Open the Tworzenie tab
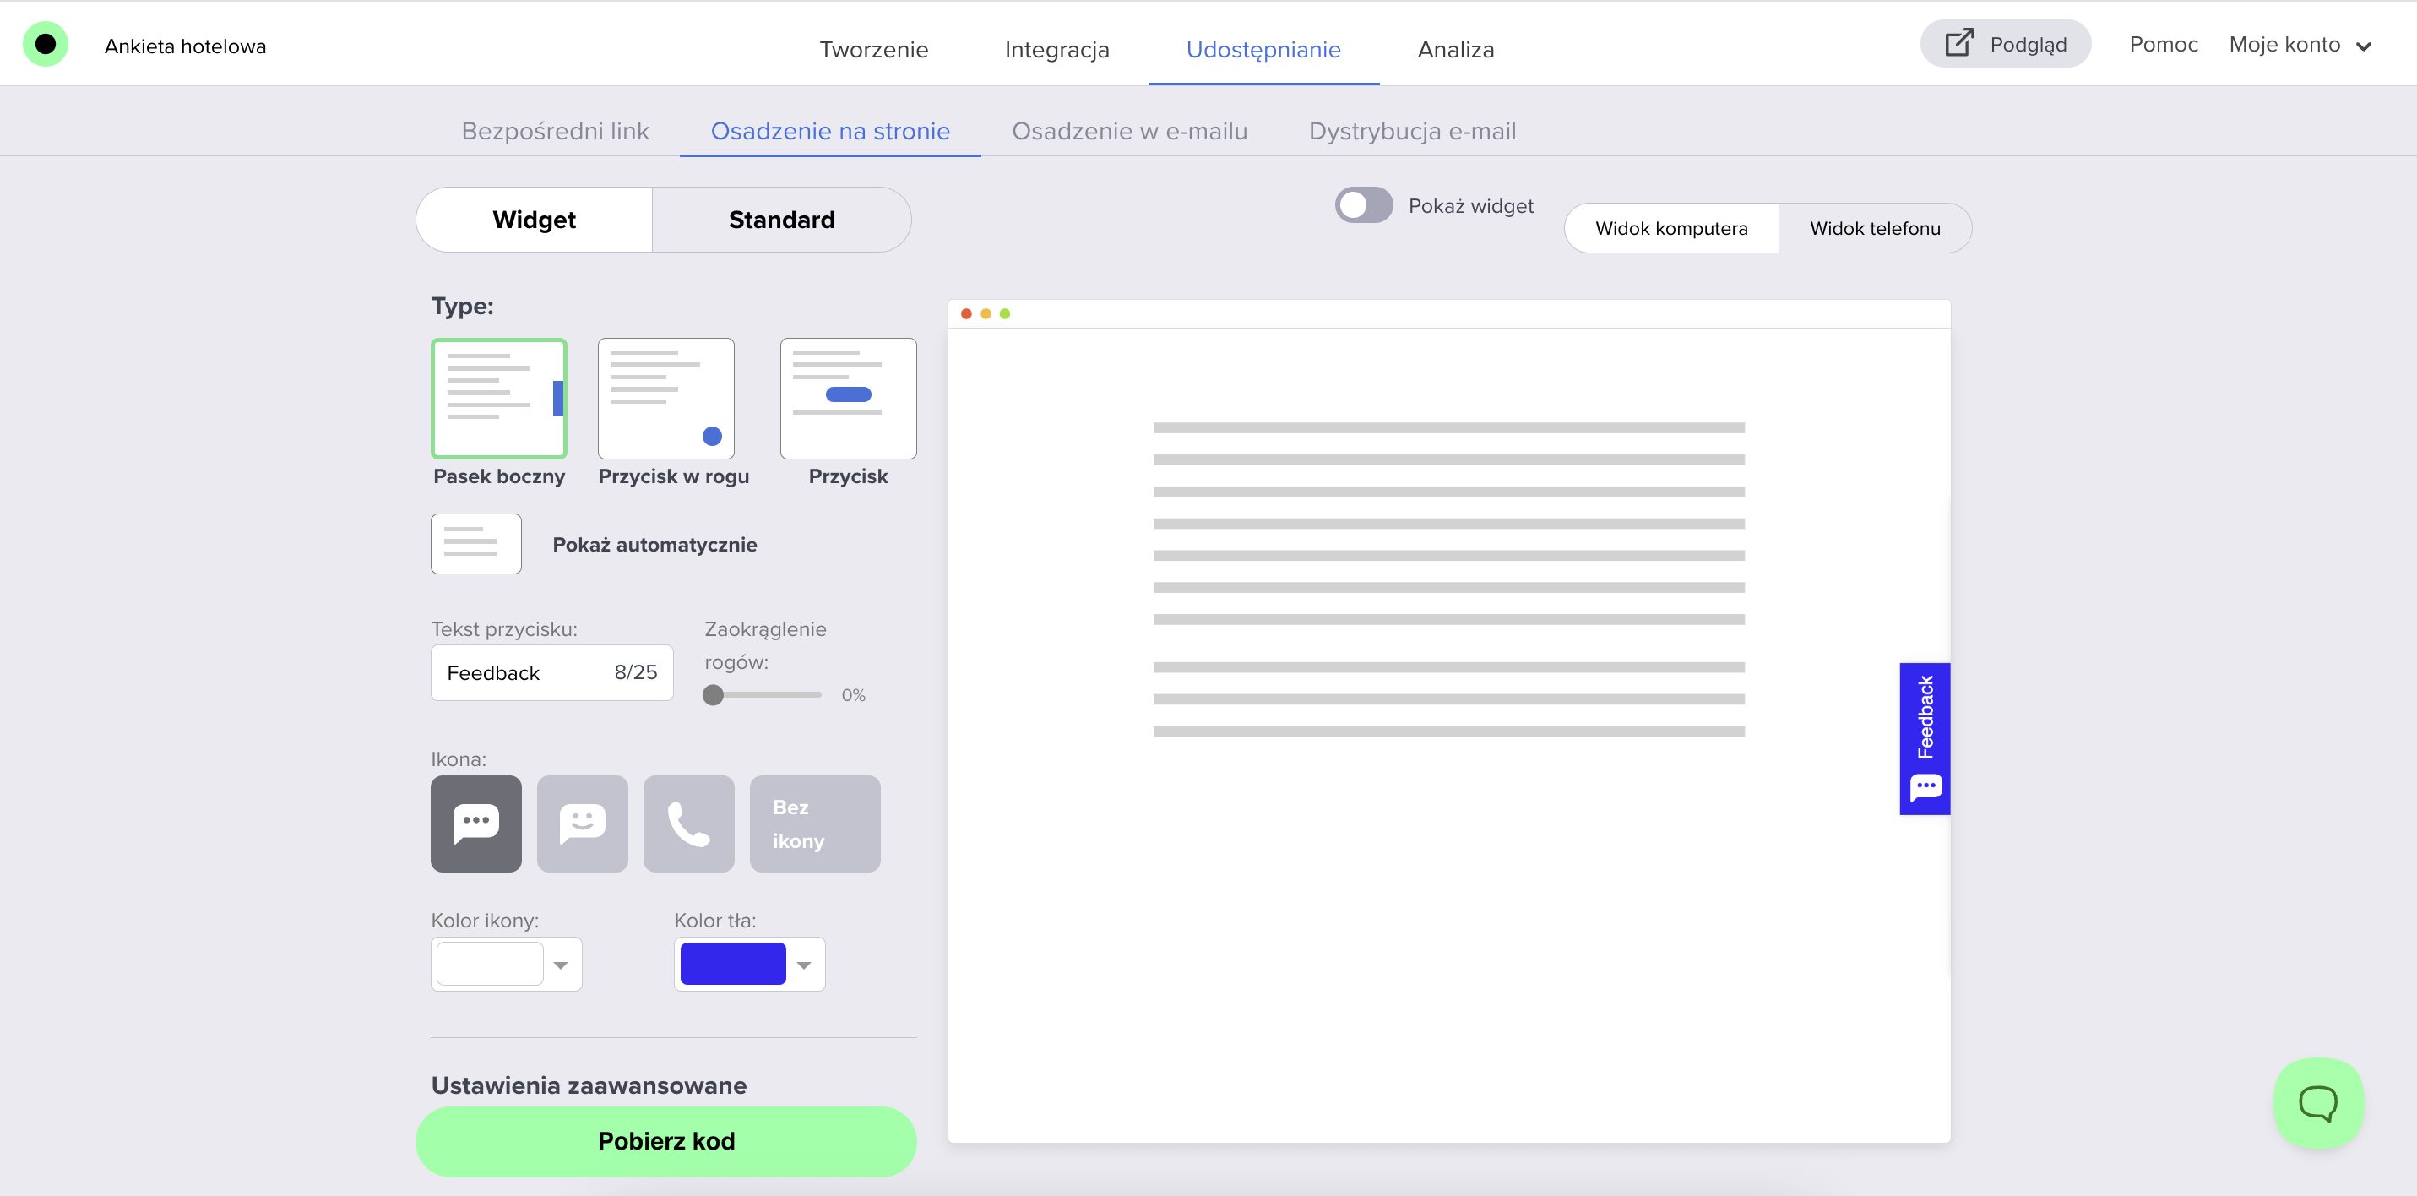 (873, 49)
